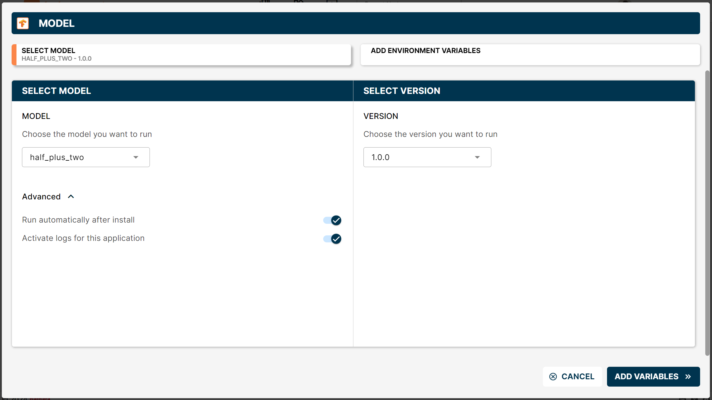Collapse Advanced using the up chevron icon

71,197
